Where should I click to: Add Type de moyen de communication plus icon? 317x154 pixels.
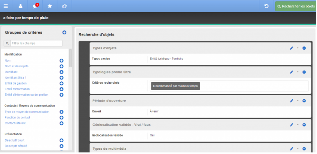click(x=61, y=112)
